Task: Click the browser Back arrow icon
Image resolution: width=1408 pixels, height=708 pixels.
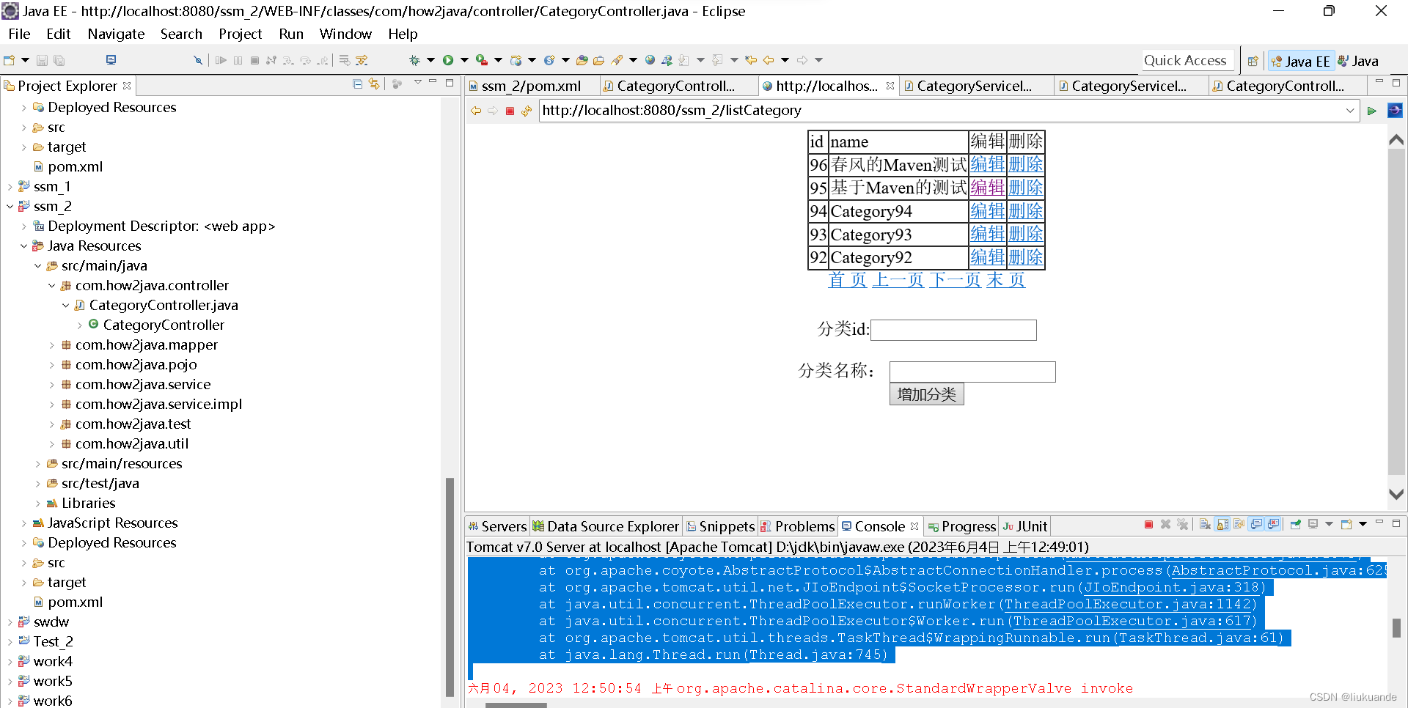Action: pyautogui.click(x=476, y=111)
